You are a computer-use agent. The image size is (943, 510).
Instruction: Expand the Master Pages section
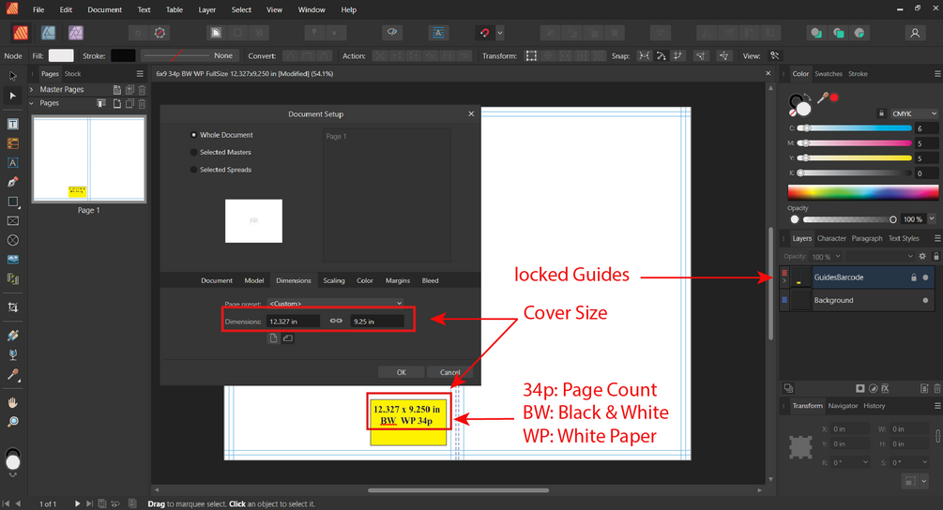click(31, 89)
